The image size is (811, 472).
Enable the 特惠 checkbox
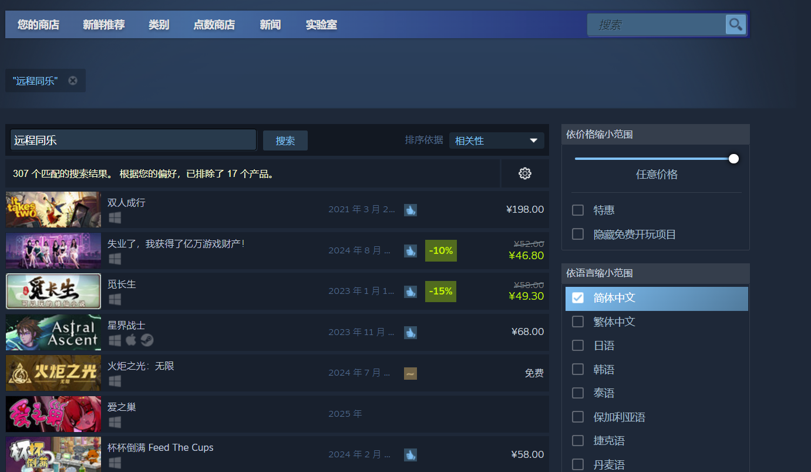578,210
